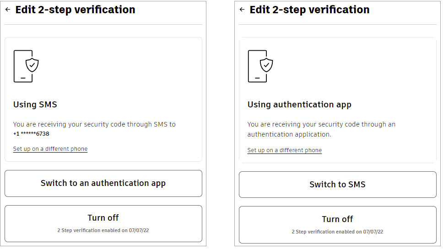Open 'Set up on a different phone' under SMS
This screenshot has width=443, height=249.
[50, 149]
